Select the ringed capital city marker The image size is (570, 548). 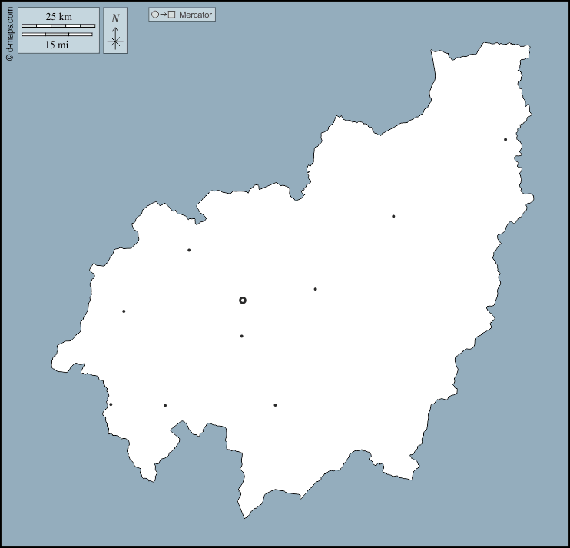point(243,301)
